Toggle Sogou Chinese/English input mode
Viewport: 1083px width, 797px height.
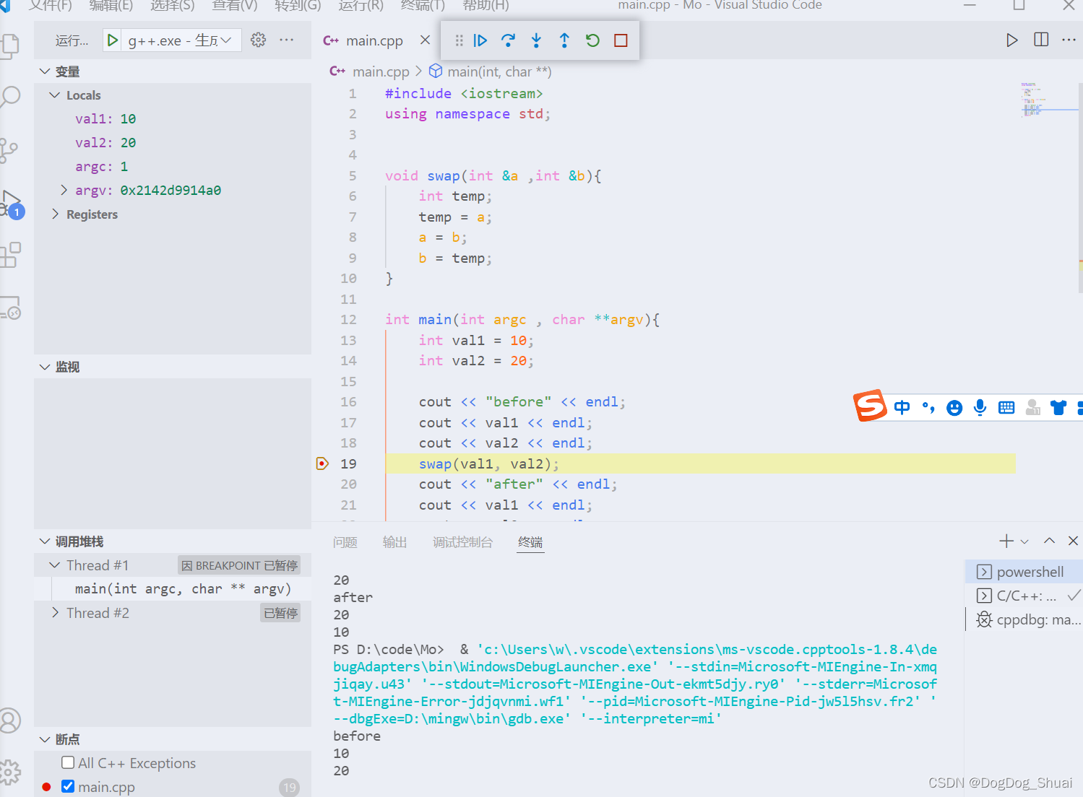pyautogui.click(x=902, y=407)
